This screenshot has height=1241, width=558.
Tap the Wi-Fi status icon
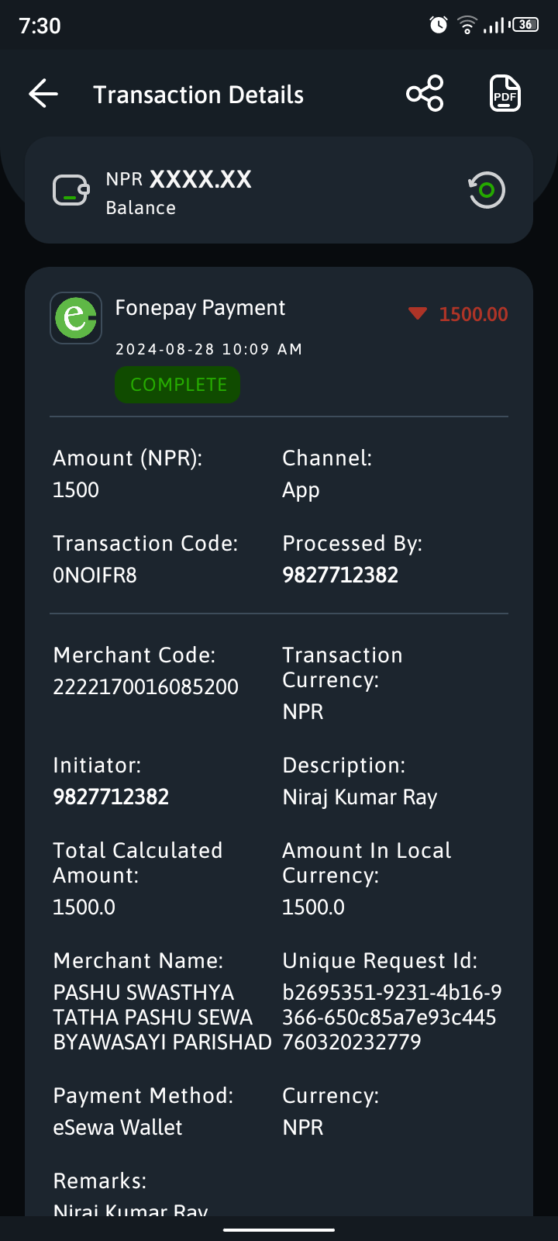(x=467, y=25)
